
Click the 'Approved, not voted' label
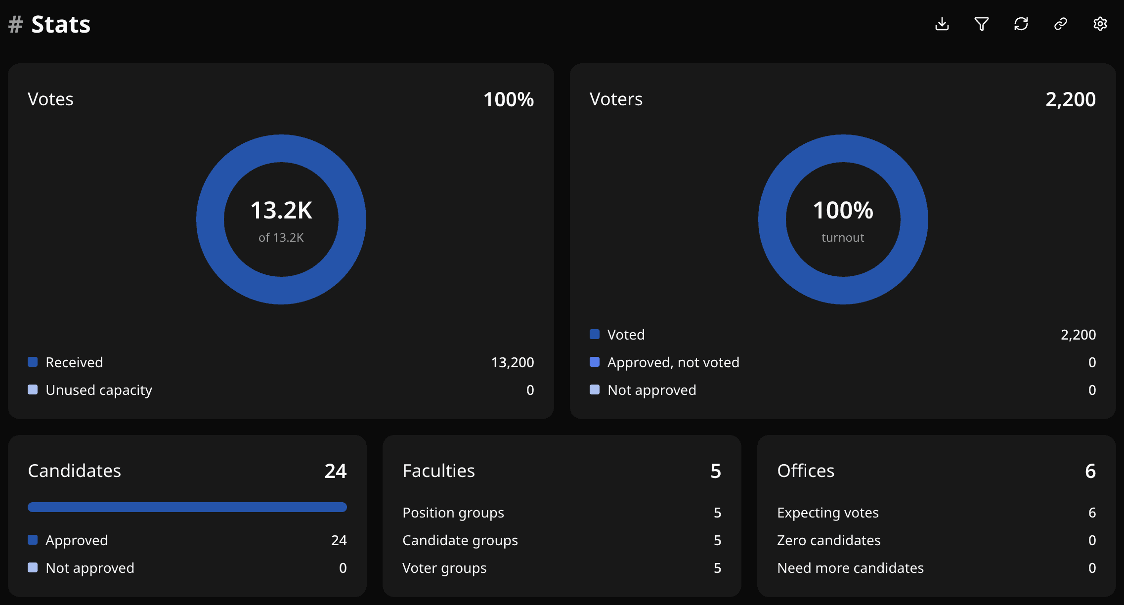point(674,362)
